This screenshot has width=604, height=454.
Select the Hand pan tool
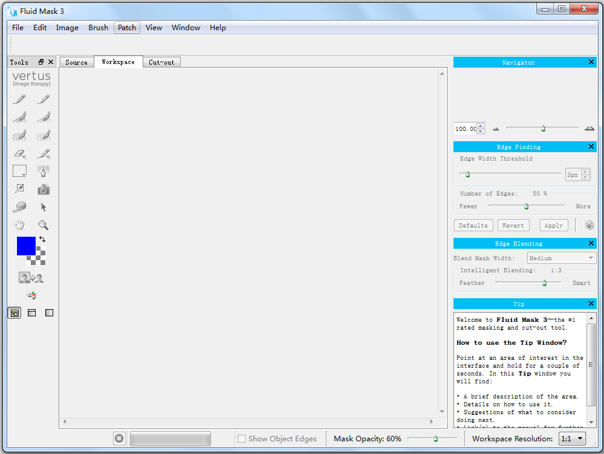coord(19,225)
